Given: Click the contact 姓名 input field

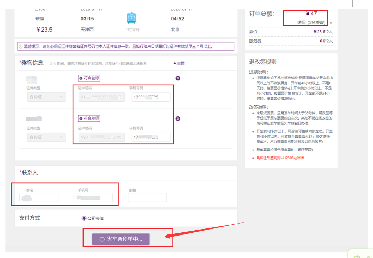Looking at the screenshot, I should point(39,198).
